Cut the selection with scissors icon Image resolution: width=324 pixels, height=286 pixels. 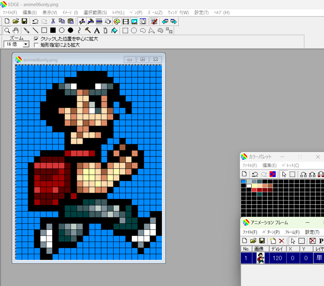pyautogui.click(x=53, y=21)
